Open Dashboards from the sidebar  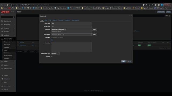point(8,21)
